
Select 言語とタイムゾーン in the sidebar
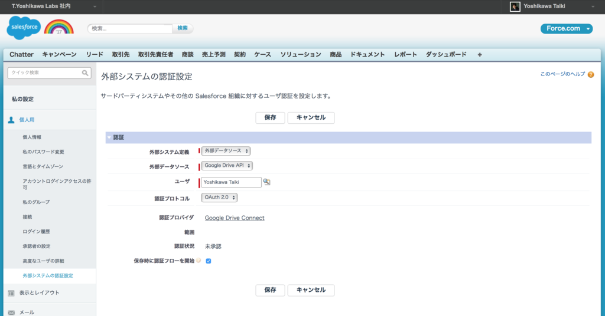[43, 167]
